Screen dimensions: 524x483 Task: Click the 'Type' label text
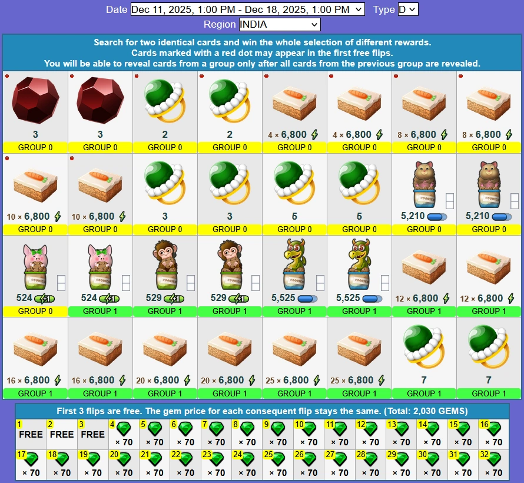click(384, 9)
